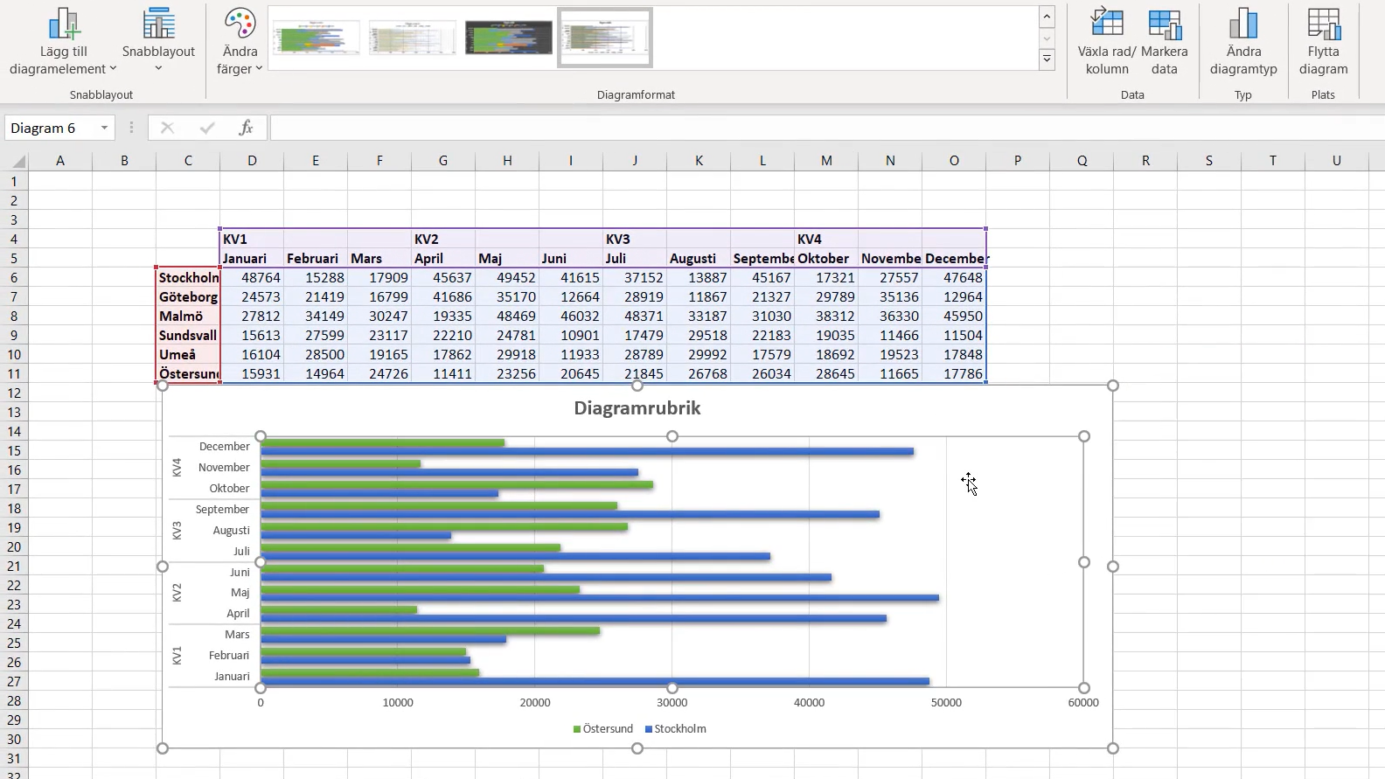The width and height of the screenshot is (1385, 779).
Task: Open the Snabblayout gallery
Action: coord(158,42)
